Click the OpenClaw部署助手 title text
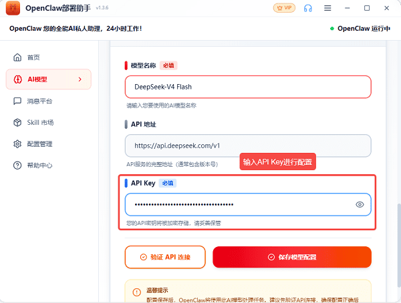 click(x=58, y=8)
